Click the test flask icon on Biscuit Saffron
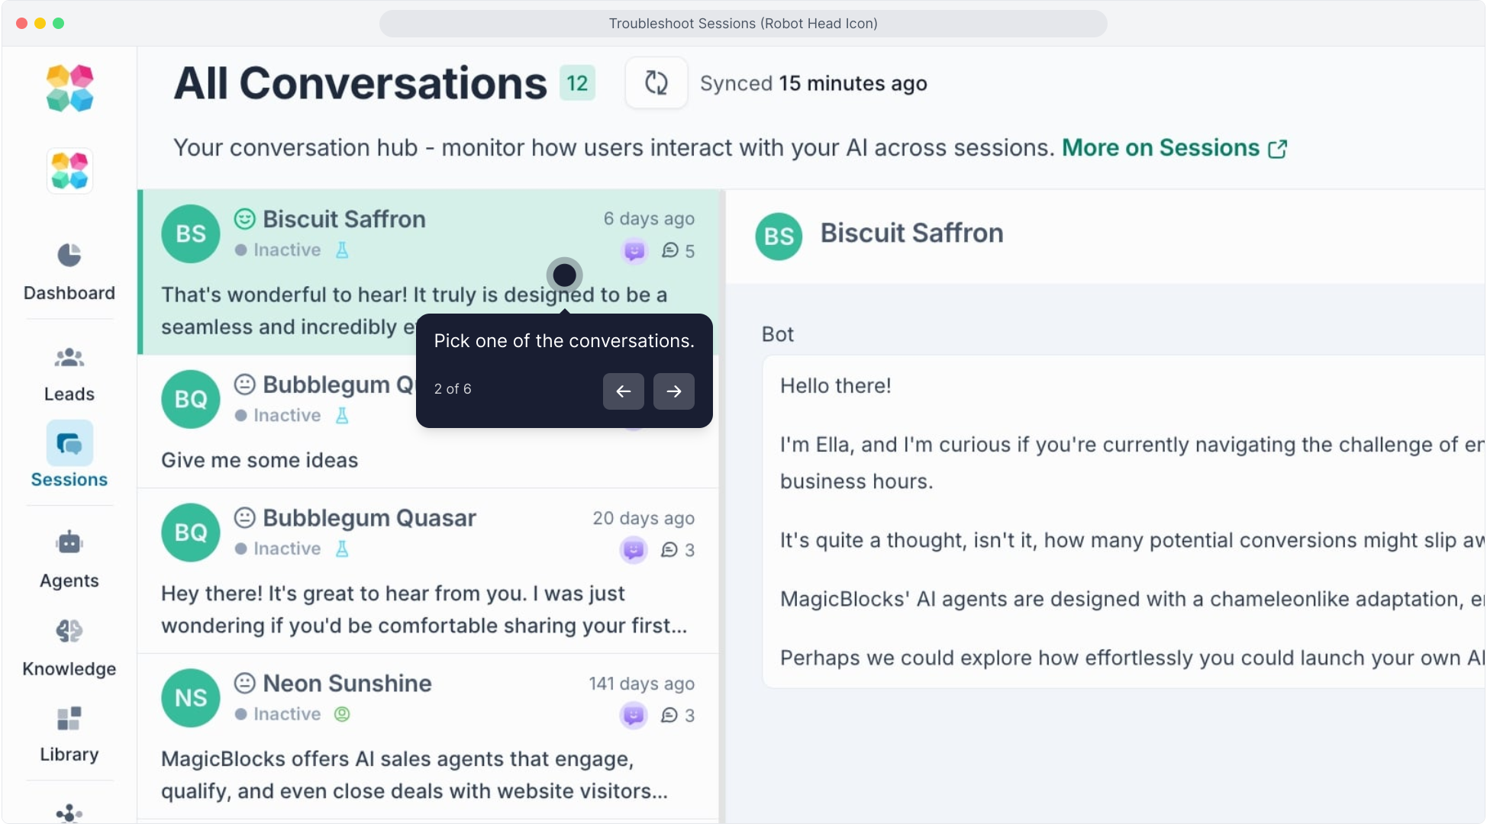The image size is (1487, 824). [x=342, y=250]
